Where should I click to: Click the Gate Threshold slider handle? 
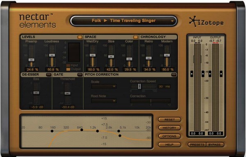coord(68,93)
